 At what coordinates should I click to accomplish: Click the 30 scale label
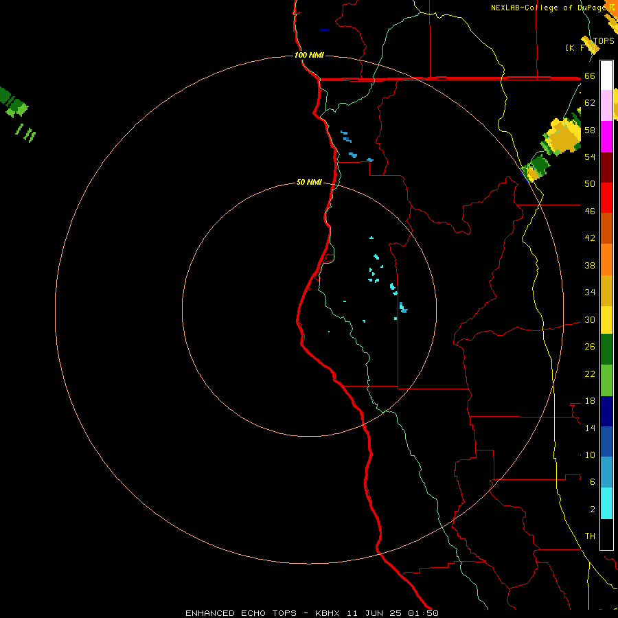590,319
